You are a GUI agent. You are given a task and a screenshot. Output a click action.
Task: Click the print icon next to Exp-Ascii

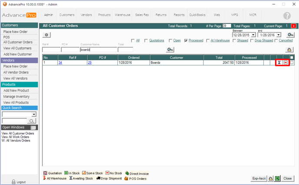point(270,178)
